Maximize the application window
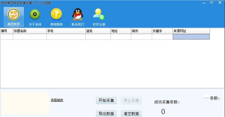Image resolution: width=225 pixels, height=117 pixels. click(212, 3)
